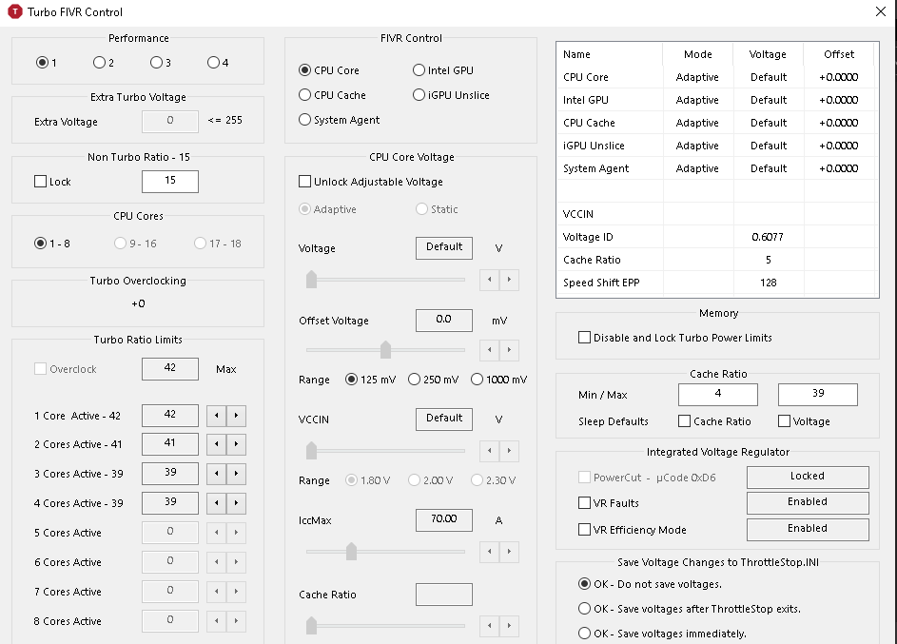Click the VR Efficiency Mode Enabled button
This screenshot has width=897, height=644.
808,529
